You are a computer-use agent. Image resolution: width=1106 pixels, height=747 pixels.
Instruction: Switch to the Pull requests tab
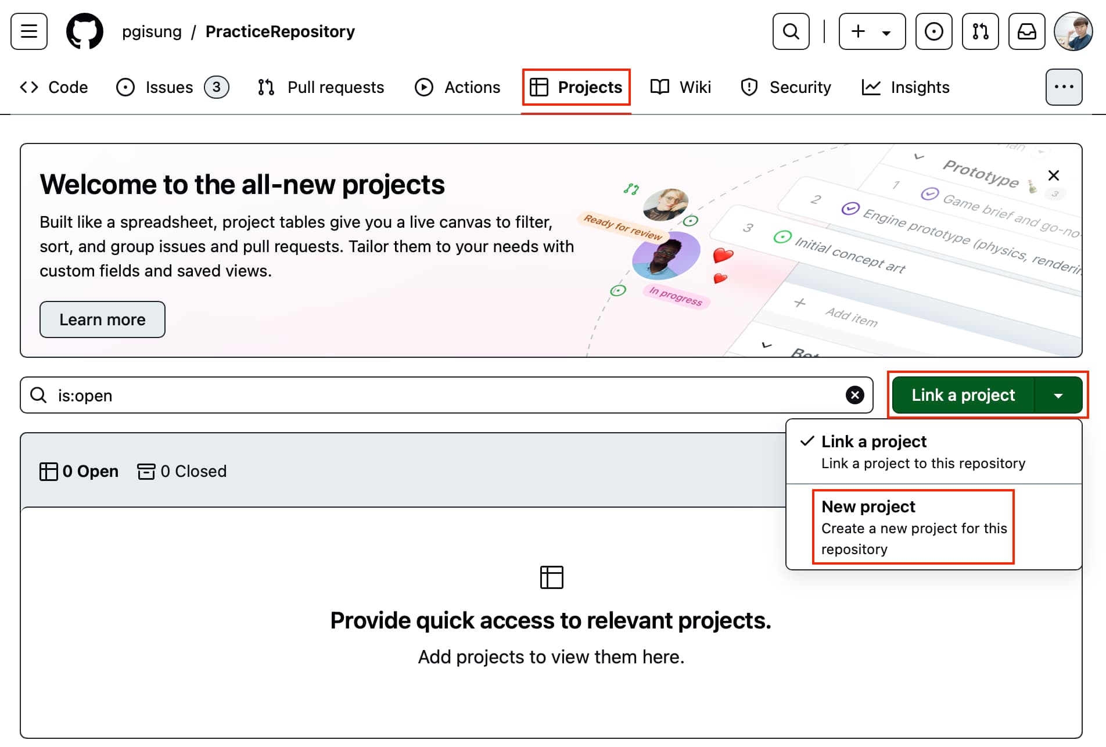coord(321,87)
